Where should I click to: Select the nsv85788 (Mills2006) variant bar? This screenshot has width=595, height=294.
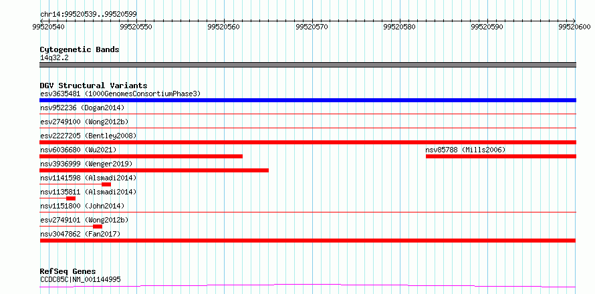[x=501, y=156]
